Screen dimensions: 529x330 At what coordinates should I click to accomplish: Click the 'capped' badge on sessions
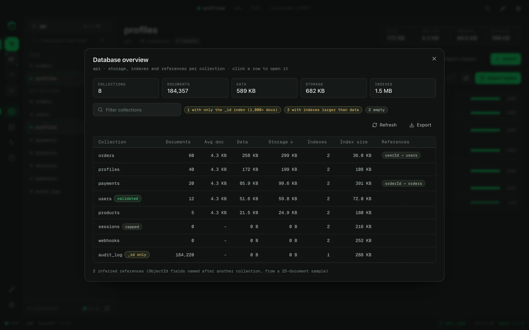(132, 227)
